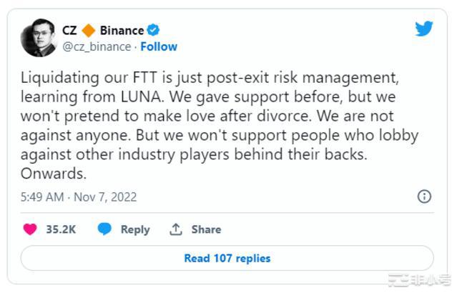Image resolution: width=457 pixels, height=293 pixels.
Task: Click the orange diamond emoji icon
Action: [89, 30]
